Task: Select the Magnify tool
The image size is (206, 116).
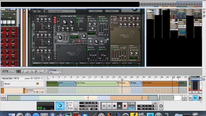Action: point(41,72)
